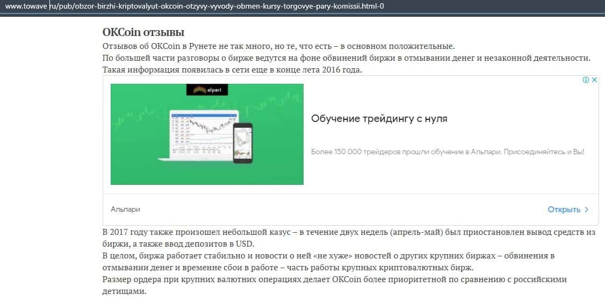
Task: Click the Alpari logo in banner
Action: [207, 90]
